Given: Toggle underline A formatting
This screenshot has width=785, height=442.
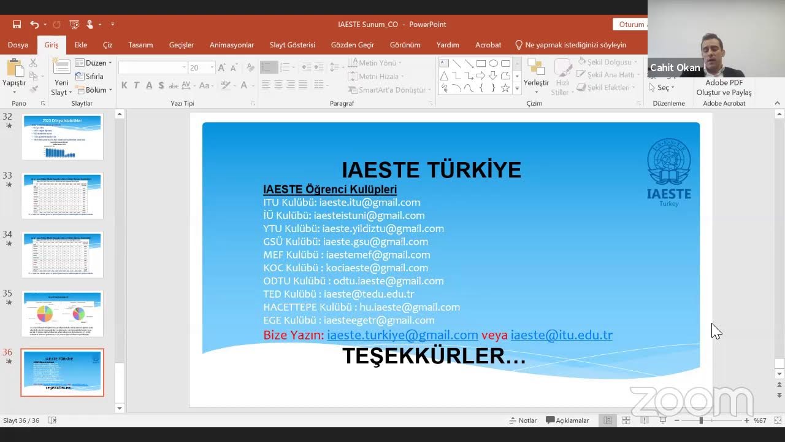Looking at the screenshot, I should click(149, 85).
